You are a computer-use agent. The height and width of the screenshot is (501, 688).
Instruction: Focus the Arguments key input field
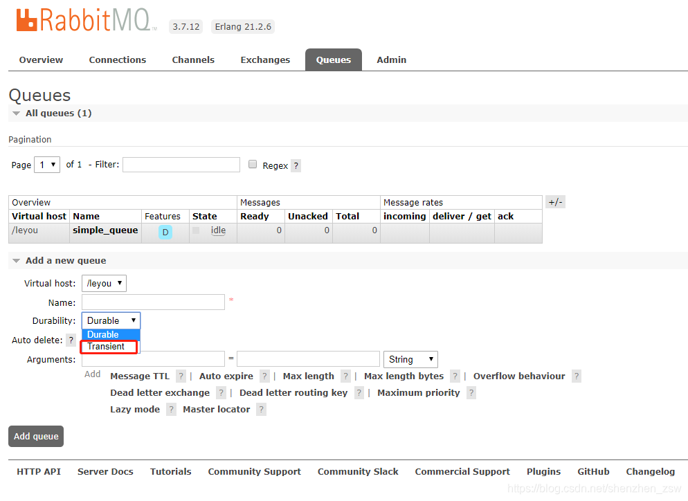pos(153,359)
